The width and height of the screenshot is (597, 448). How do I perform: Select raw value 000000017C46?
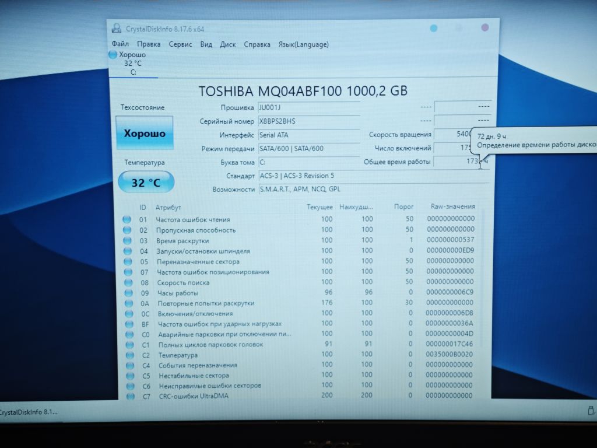pyautogui.click(x=449, y=344)
